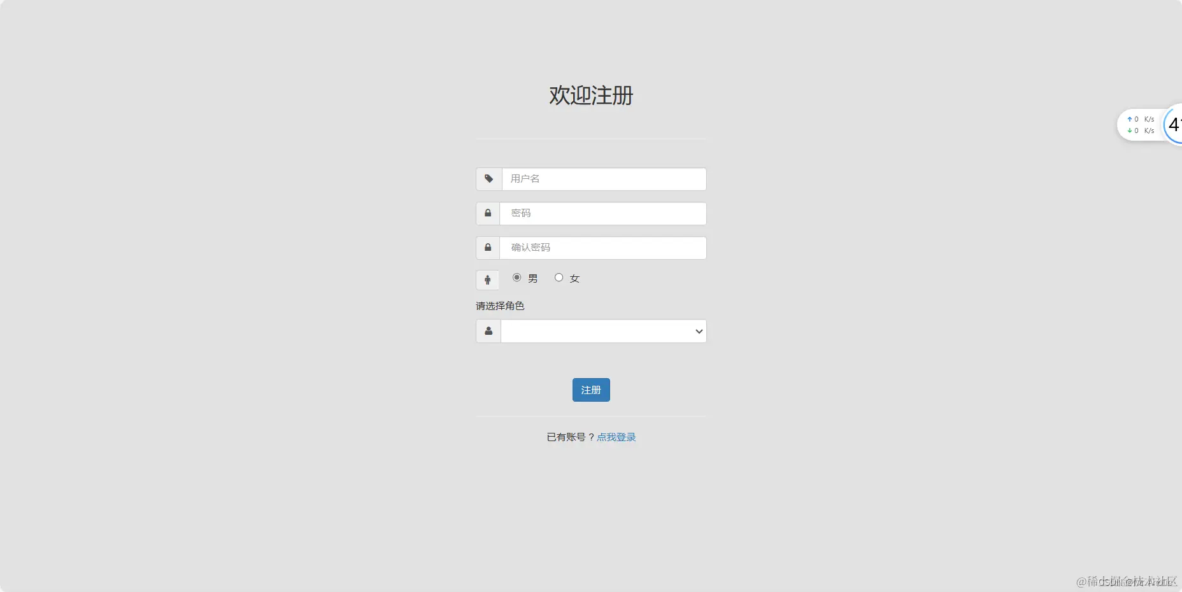Click the tag icon beside the 用户名 field

(489, 179)
